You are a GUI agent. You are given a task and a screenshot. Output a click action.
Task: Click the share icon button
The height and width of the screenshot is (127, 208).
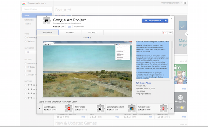[166, 21]
